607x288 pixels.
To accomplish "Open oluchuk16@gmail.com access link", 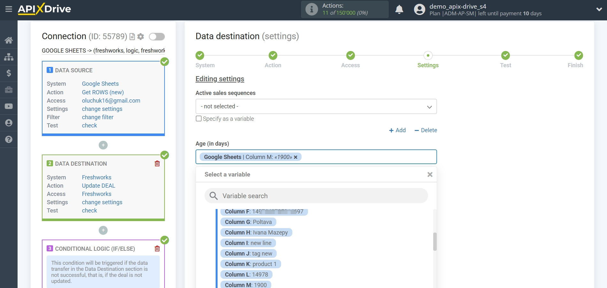I will 111,101.
